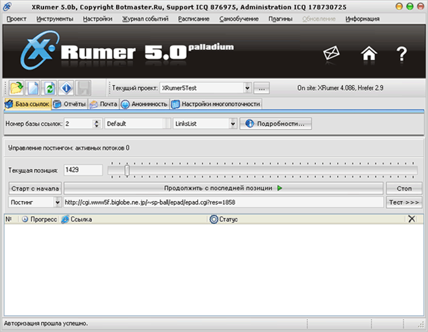Switch to the База ссылок tab
428x332 pixels.
coord(28,104)
